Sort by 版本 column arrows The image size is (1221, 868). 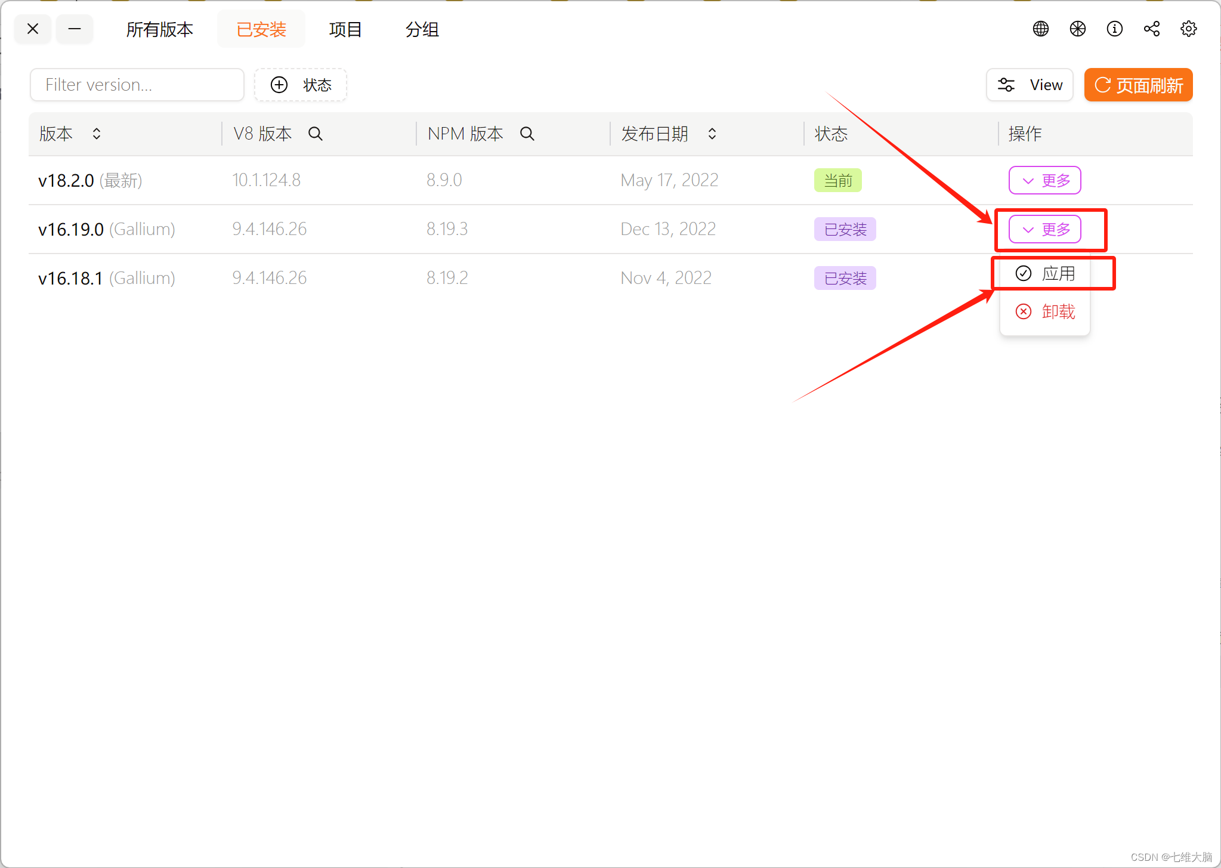[97, 134]
